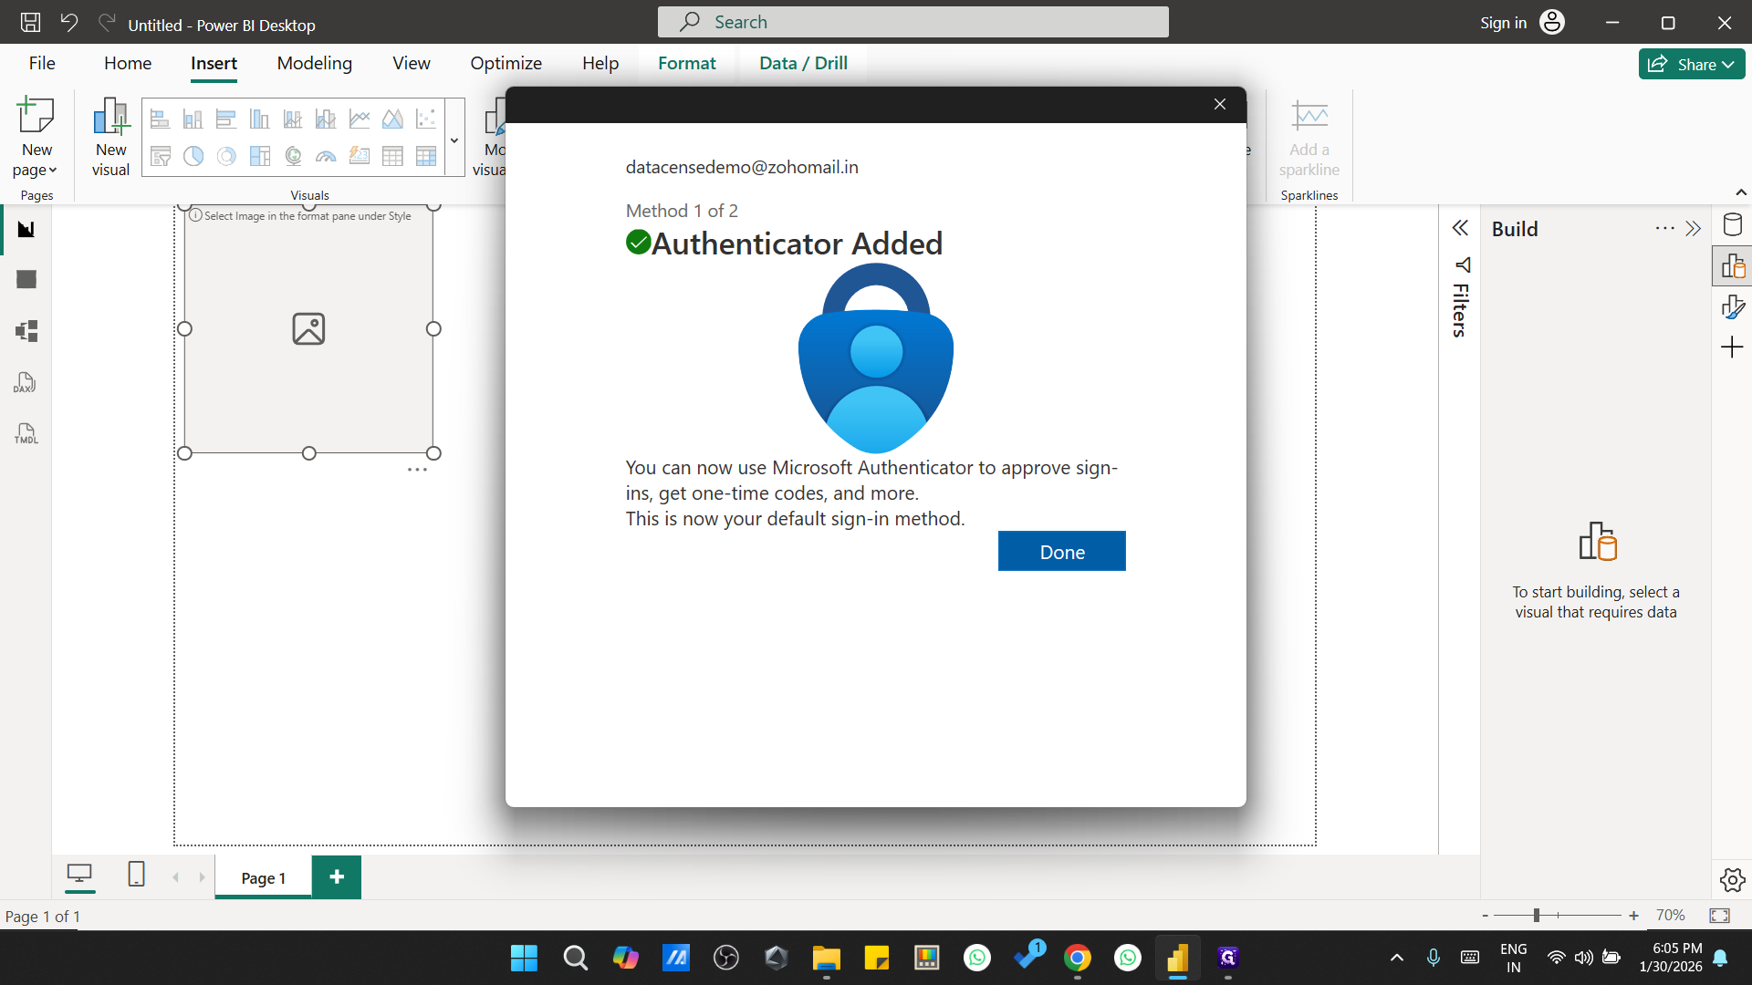The image size is (1752, 985).
Task: Open Power BI's Format visual pane icon
Action: (x=1733, y=306)
